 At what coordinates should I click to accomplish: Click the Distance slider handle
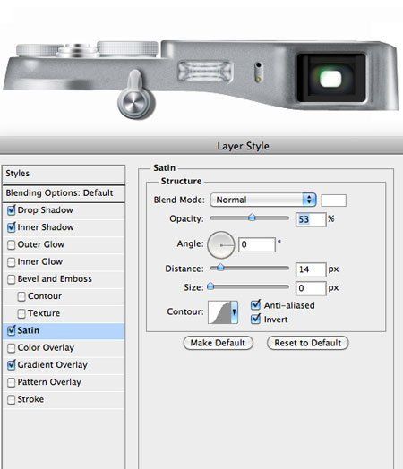point(220,267)
